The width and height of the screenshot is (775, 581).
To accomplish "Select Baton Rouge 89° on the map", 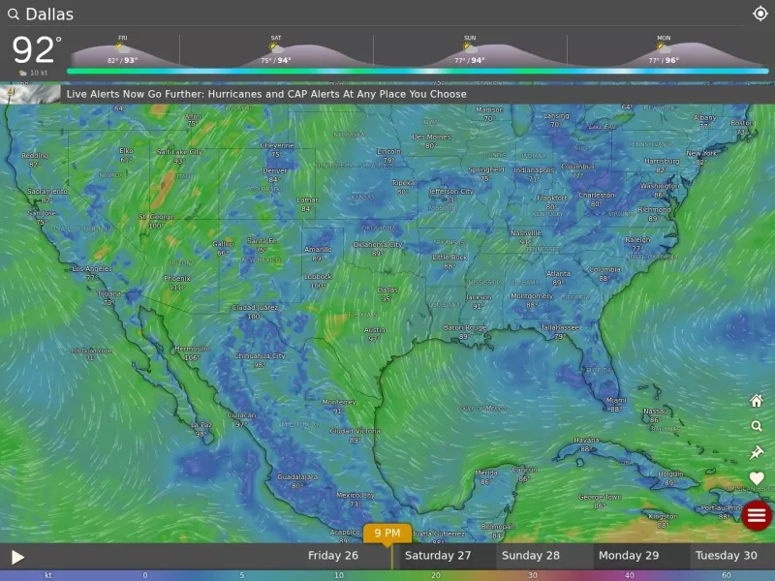I will tap(465, 331).
